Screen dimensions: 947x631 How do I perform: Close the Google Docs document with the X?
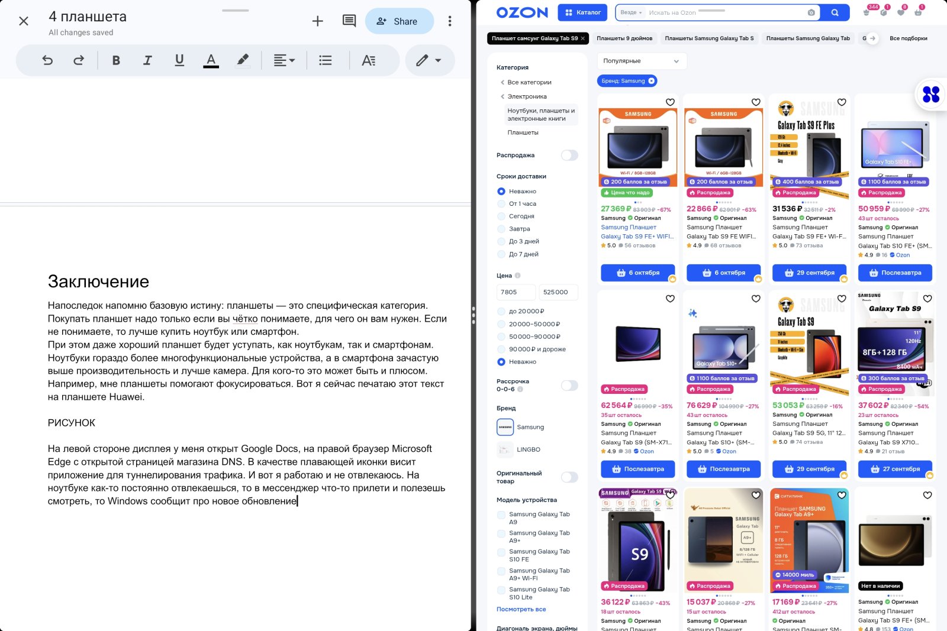click(x=24, y=21)
